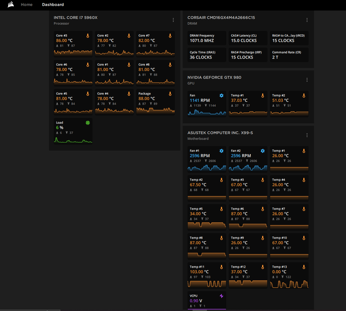Select the VCPU 0.90 V reading
Viewport: 346px width, 311px height.
point(196,301)
